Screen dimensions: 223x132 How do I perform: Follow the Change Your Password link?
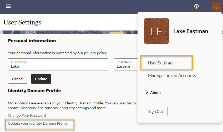tap(27, 115)
